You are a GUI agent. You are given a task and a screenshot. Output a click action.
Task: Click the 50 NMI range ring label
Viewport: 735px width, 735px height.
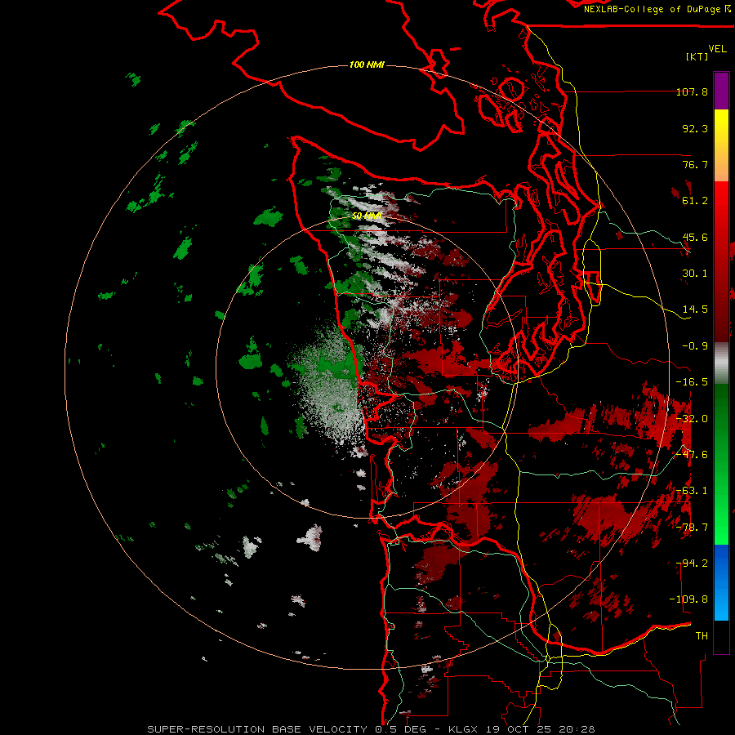[x=367, y=216]
